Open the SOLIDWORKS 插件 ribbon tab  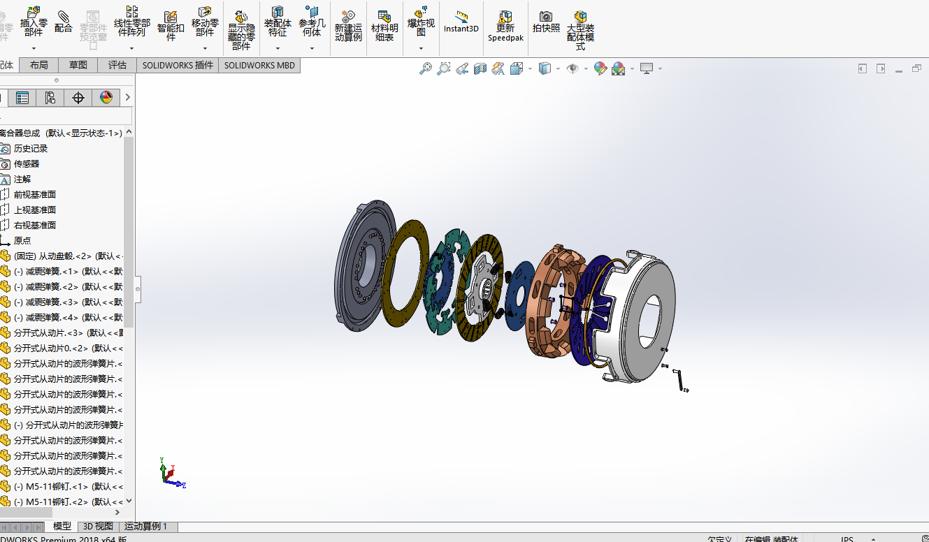[178, 65]
